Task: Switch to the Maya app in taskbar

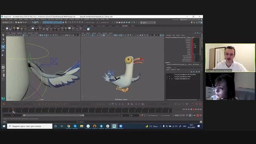Action: (x=114, y=126)
